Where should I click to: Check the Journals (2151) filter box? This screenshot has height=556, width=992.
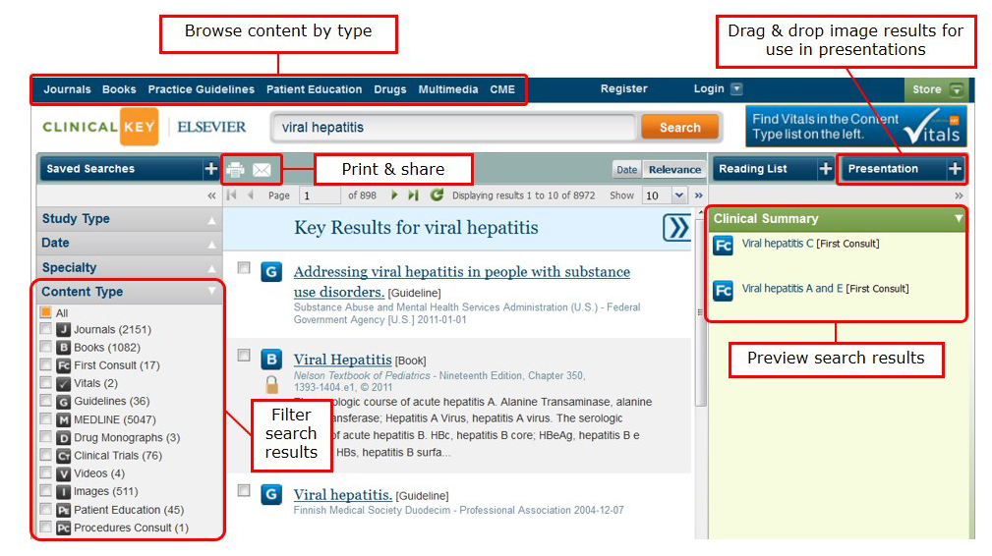(45, 328)
